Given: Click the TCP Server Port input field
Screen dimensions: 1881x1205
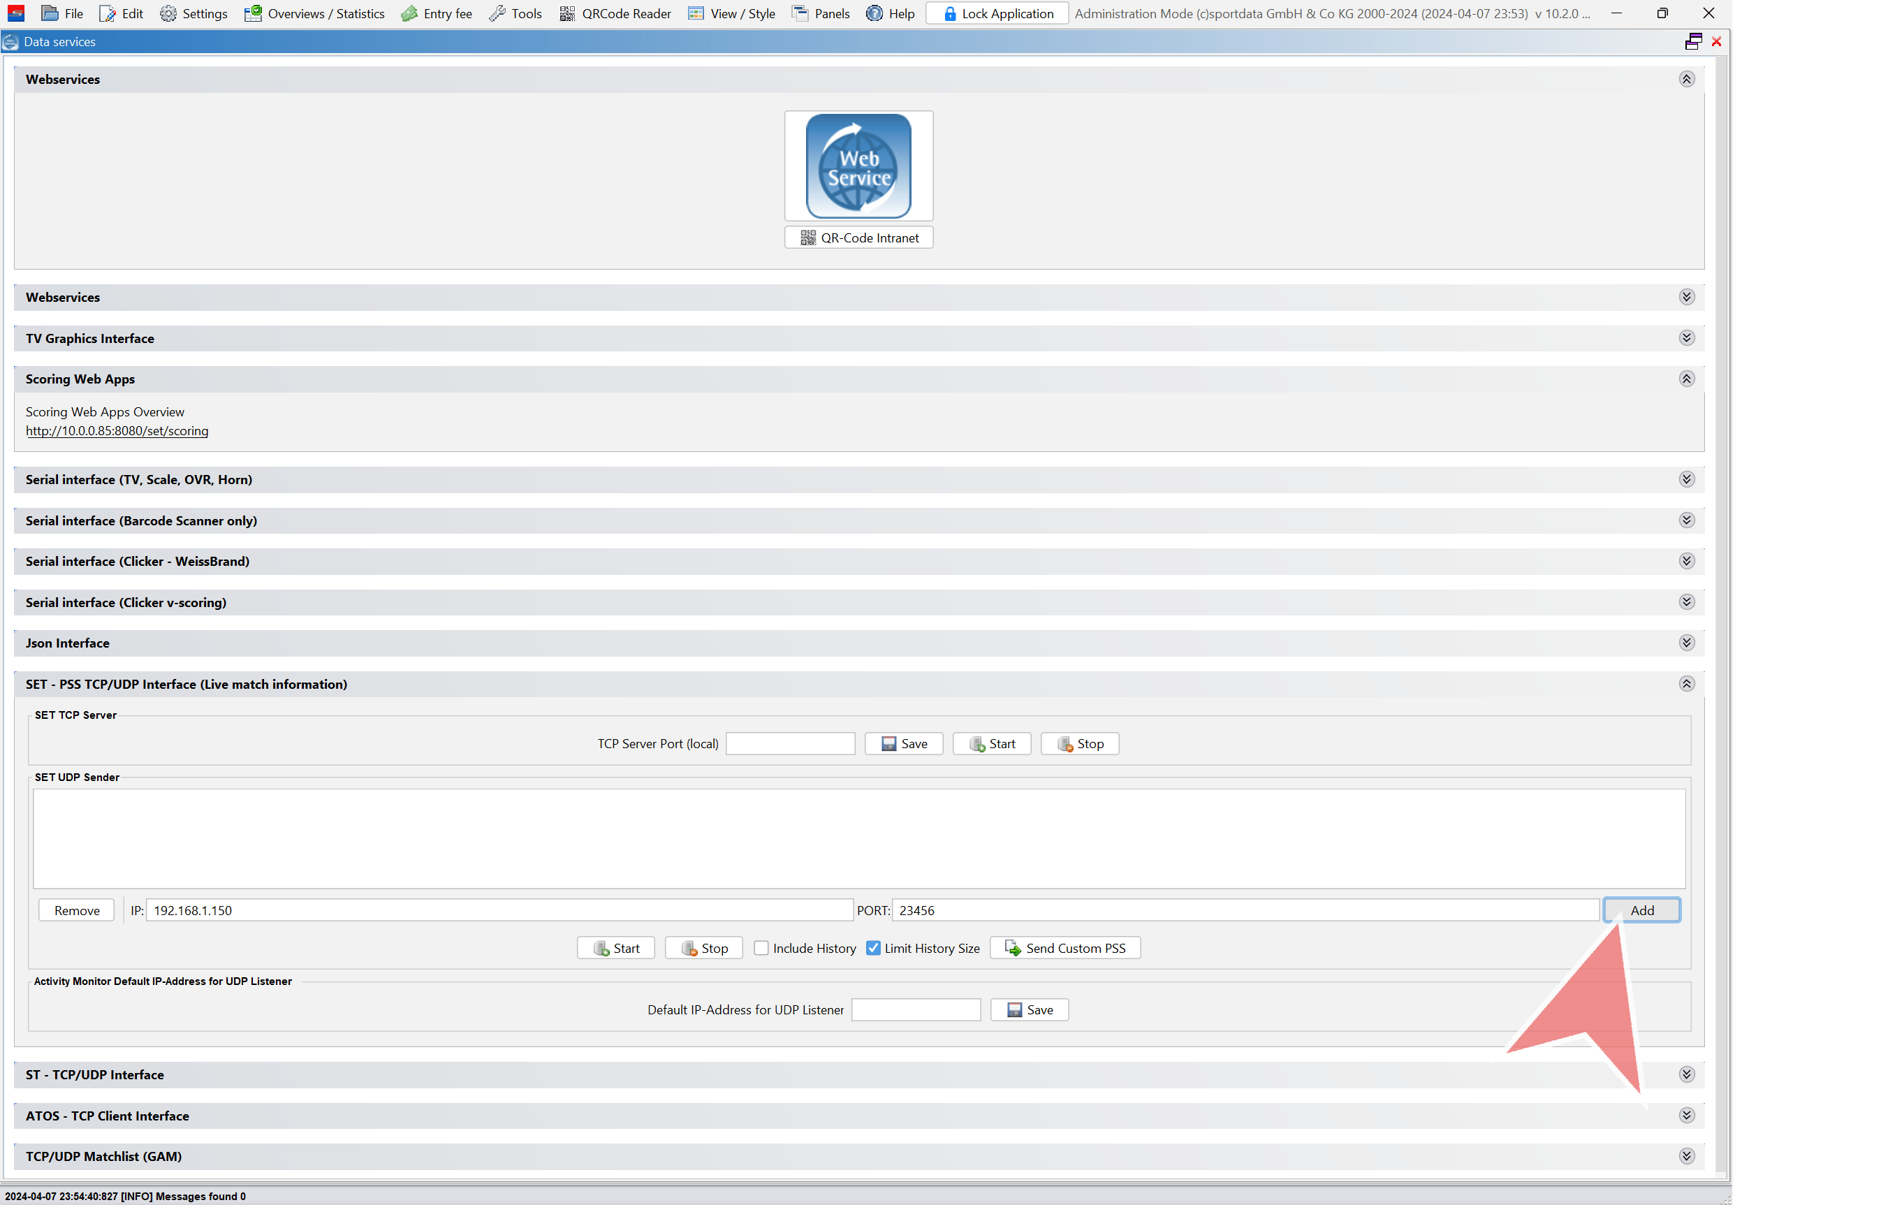Looking at the screenshot, I should [x=789, y=743].
